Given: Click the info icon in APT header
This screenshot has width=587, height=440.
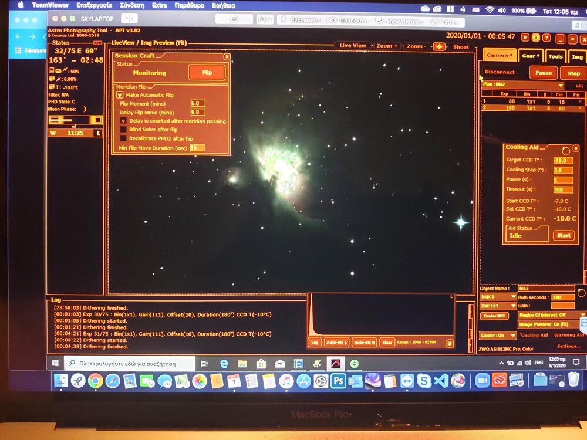Looking at the screenshot, I should point(535,37).
